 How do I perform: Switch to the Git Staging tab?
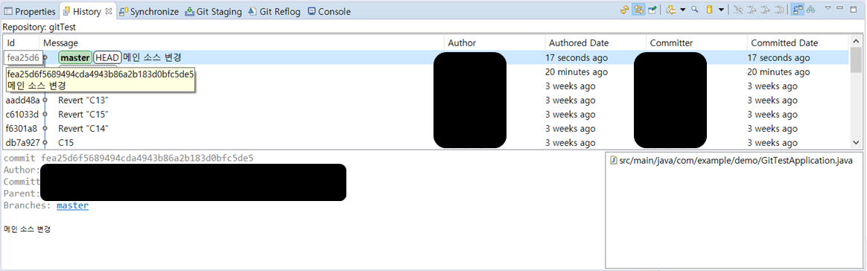point(214,11)
